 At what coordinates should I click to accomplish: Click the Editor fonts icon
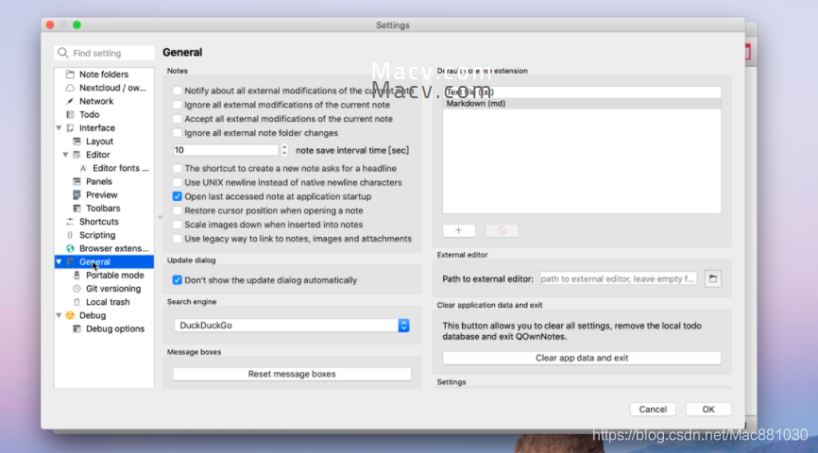(x=83, y=168)
